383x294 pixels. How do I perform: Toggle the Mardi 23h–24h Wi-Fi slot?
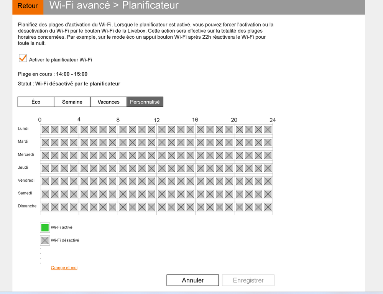coord(268,143)
